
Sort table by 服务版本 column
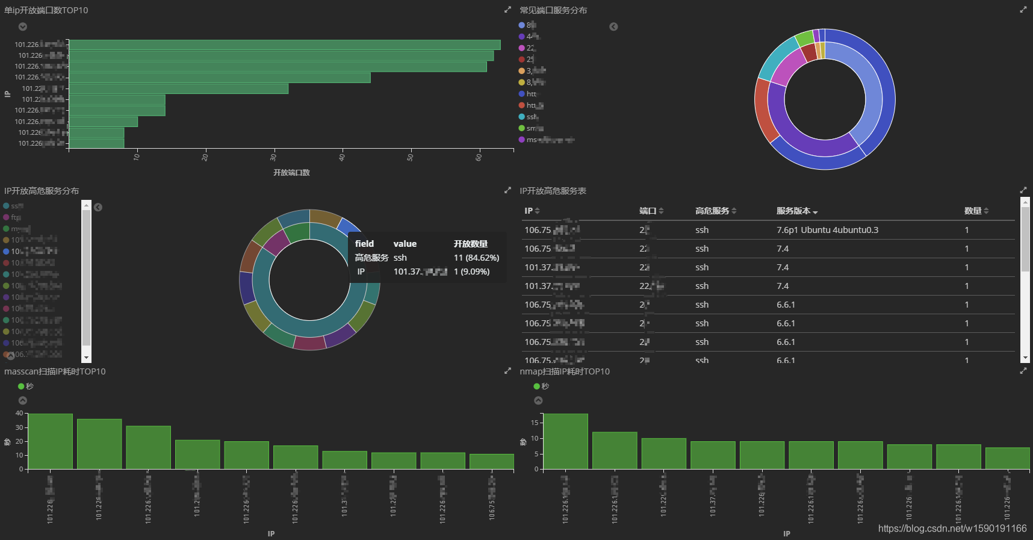tap(797, 211)
